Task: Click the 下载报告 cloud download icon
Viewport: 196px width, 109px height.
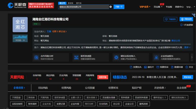Action: coord(166,19)
